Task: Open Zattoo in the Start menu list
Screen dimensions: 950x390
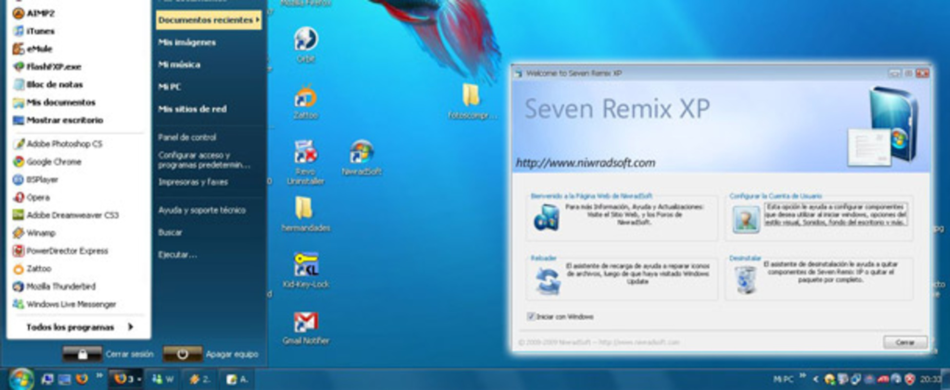Action: point(32,269)
